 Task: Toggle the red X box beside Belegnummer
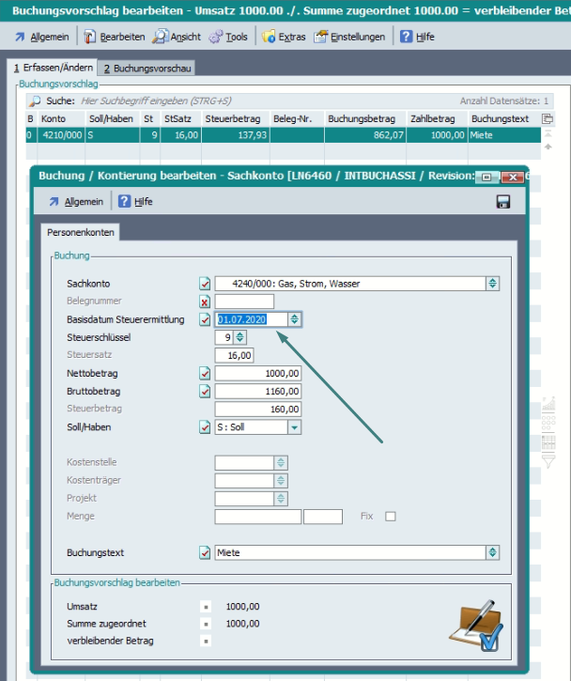coord(205,302)
